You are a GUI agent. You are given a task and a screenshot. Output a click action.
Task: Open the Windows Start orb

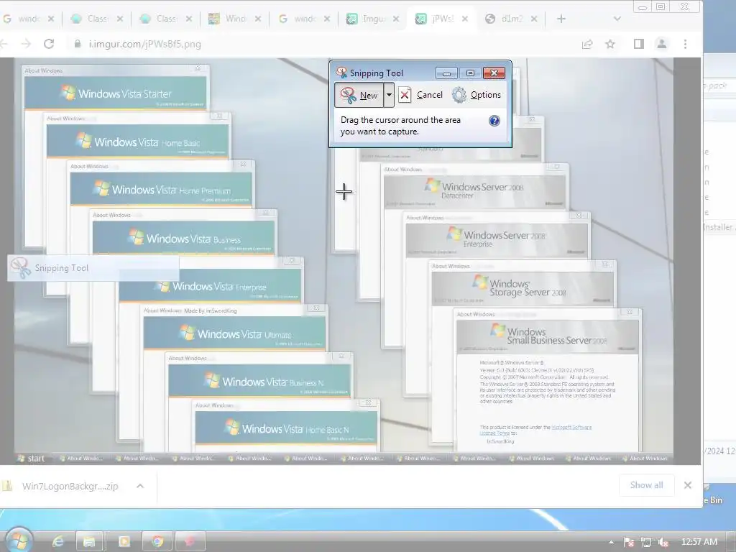click(x=19, y=540)
